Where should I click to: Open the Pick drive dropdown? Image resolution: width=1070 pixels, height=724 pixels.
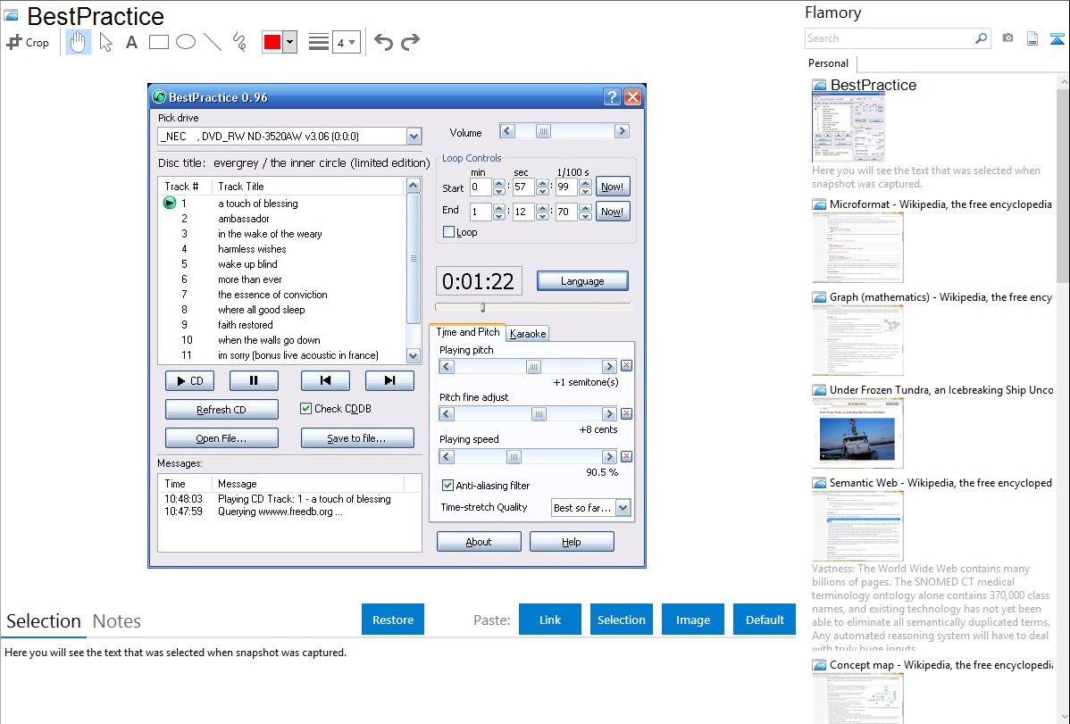coord(414,137)
